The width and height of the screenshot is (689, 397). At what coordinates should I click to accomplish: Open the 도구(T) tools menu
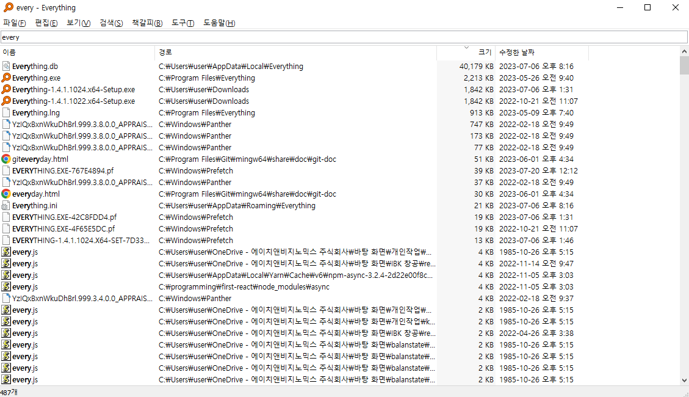[x=183, y=23]
